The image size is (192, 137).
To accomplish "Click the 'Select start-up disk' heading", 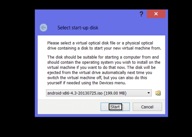I will point(78,28).
